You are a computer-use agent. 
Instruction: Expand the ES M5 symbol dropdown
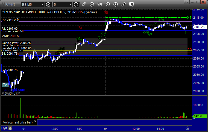pos(42,5)
